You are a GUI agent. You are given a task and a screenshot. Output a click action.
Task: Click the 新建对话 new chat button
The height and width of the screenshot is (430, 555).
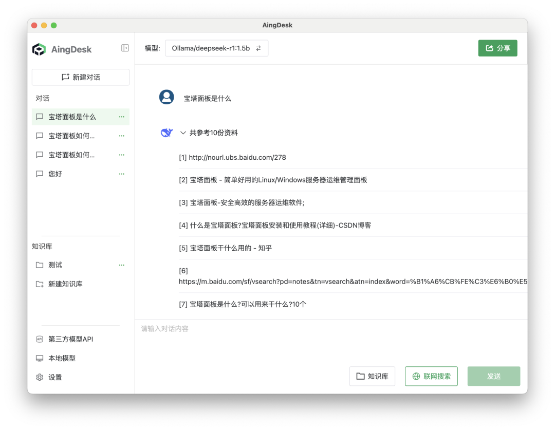pos(81,77)
